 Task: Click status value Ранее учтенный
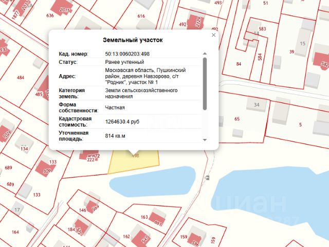coord(124,62)
